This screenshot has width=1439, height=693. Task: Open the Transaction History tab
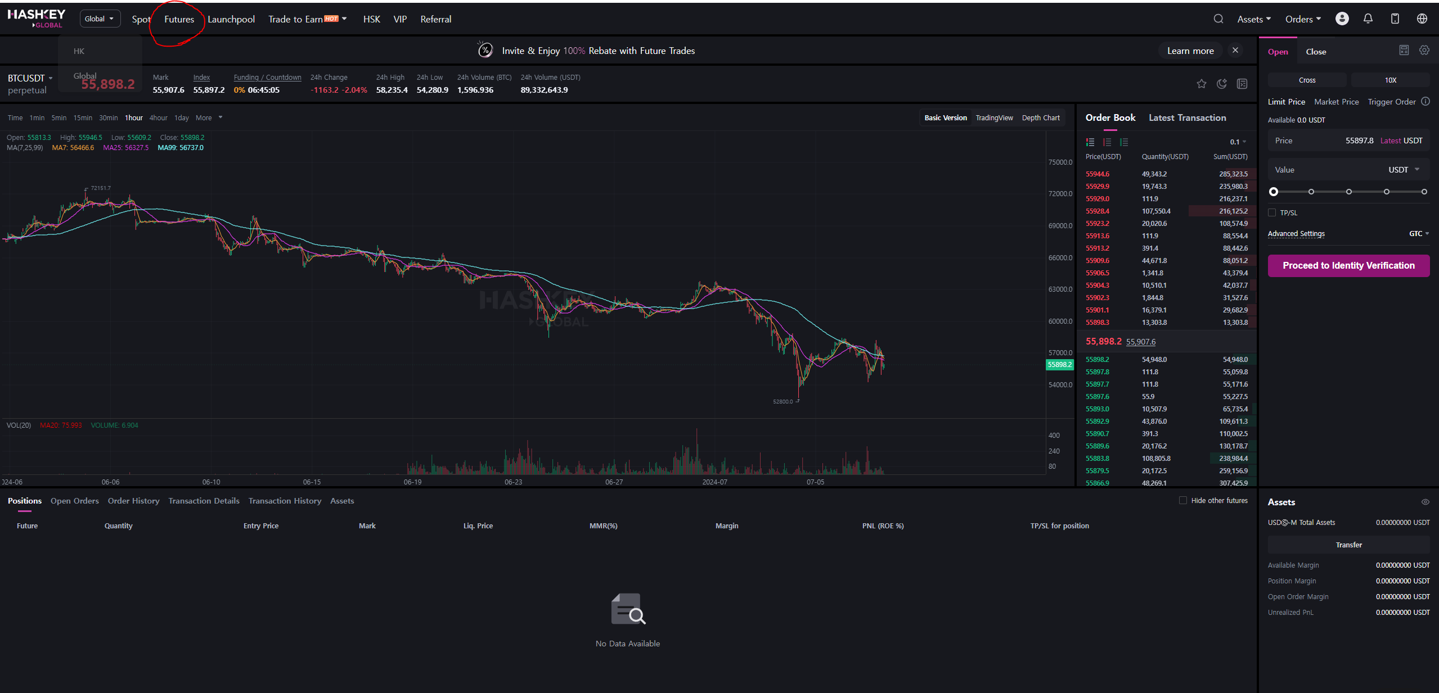click(285, 501)
